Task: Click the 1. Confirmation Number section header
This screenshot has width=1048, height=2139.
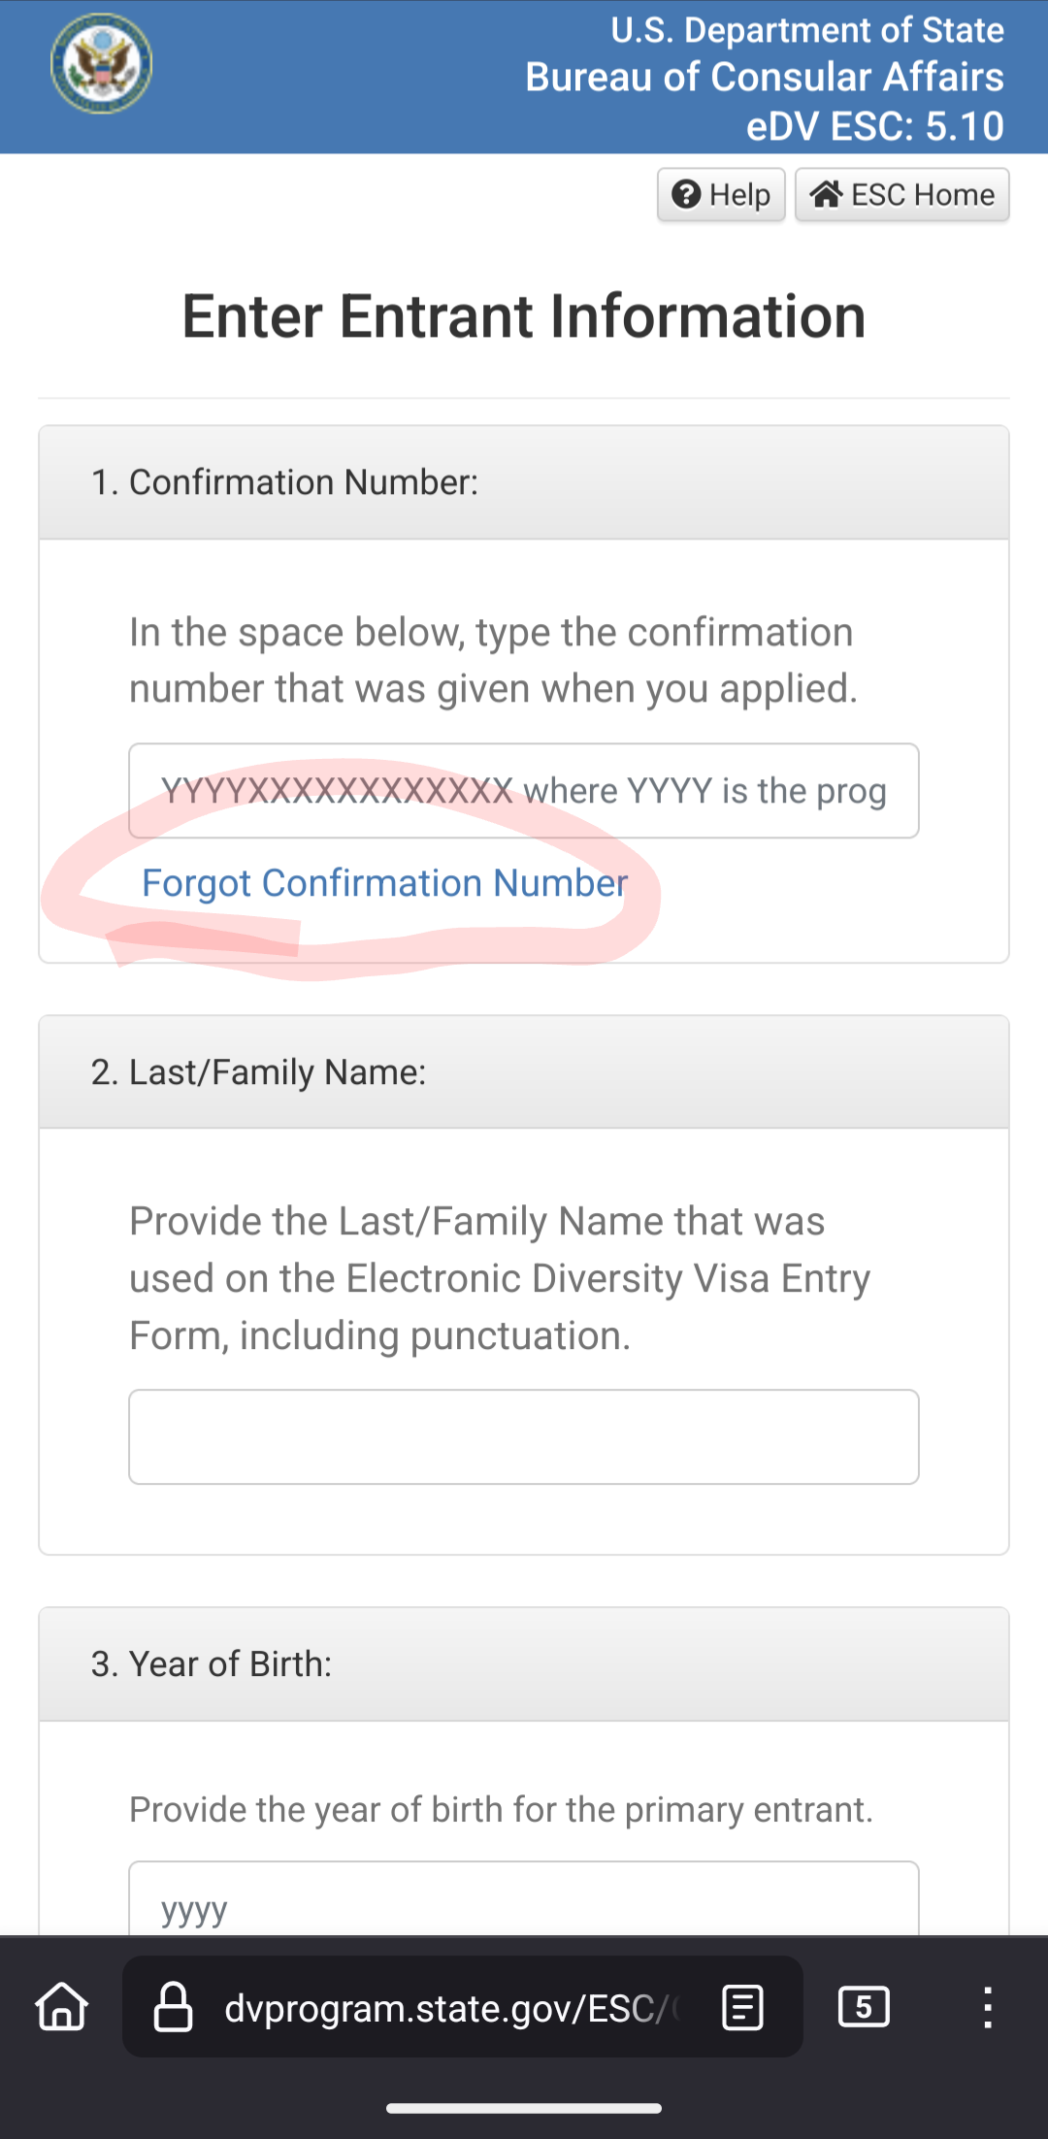Action: (x=285, y=482)
